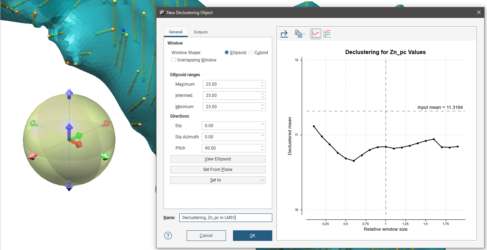Enable the Overlapping Window checkbox
This screenshot has height=250, width=487.
tap(174, 60)
